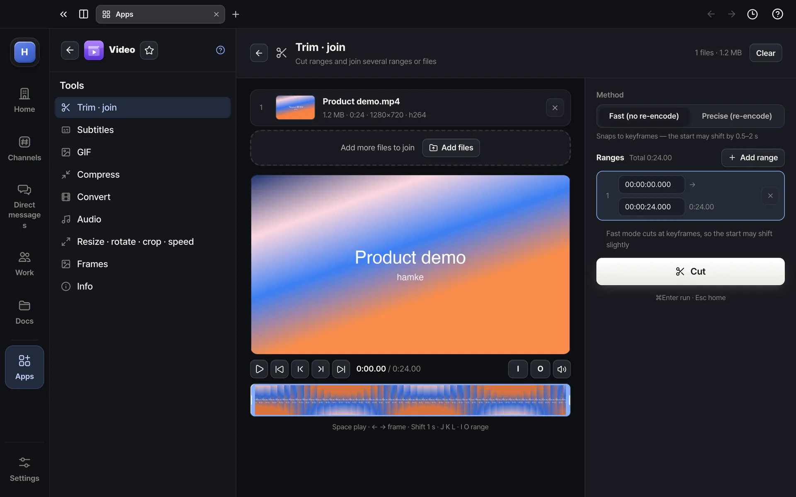Go back from Video app panel
796x497 pixels.
click(x=70, y=50)
